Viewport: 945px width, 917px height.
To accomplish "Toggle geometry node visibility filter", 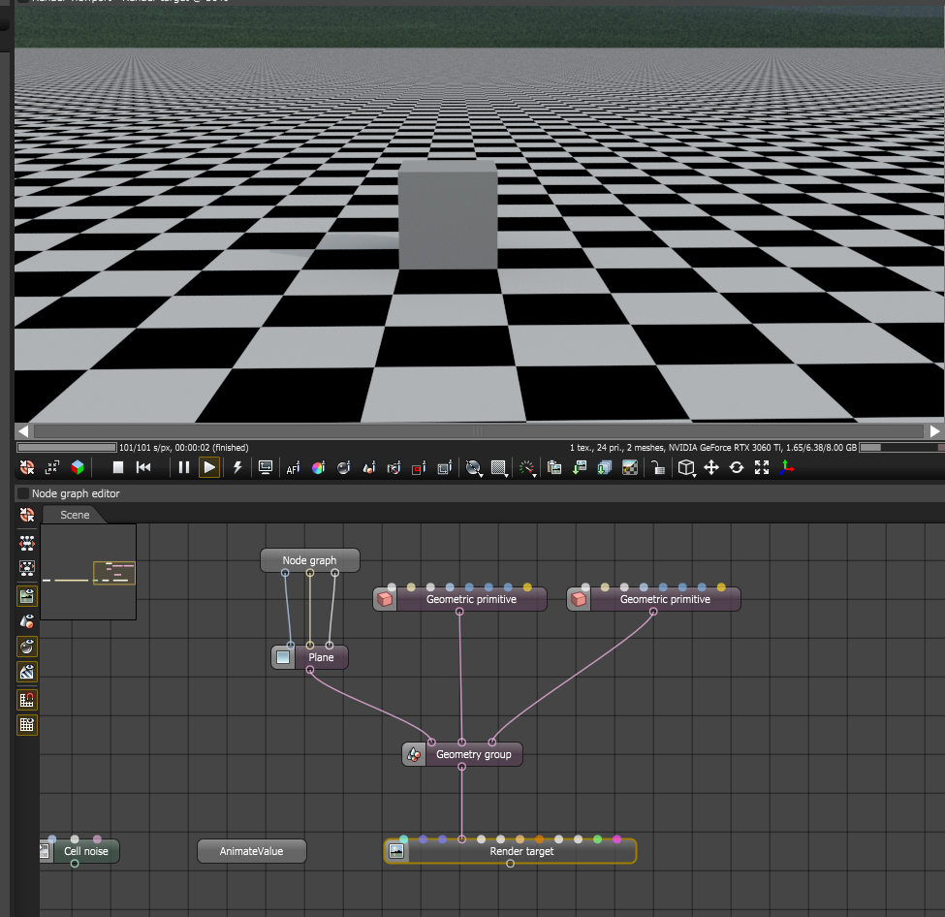I will pyautogui.click(x=27, y=621).
